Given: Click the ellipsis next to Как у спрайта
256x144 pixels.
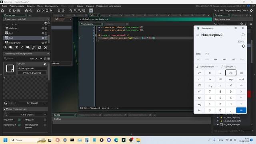Looking at the screenshot, I should pyautogui.click(x=45, y=115).
